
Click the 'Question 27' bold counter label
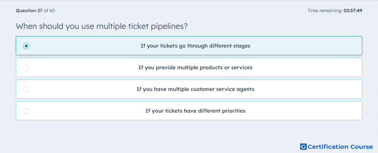click(29, 11)
